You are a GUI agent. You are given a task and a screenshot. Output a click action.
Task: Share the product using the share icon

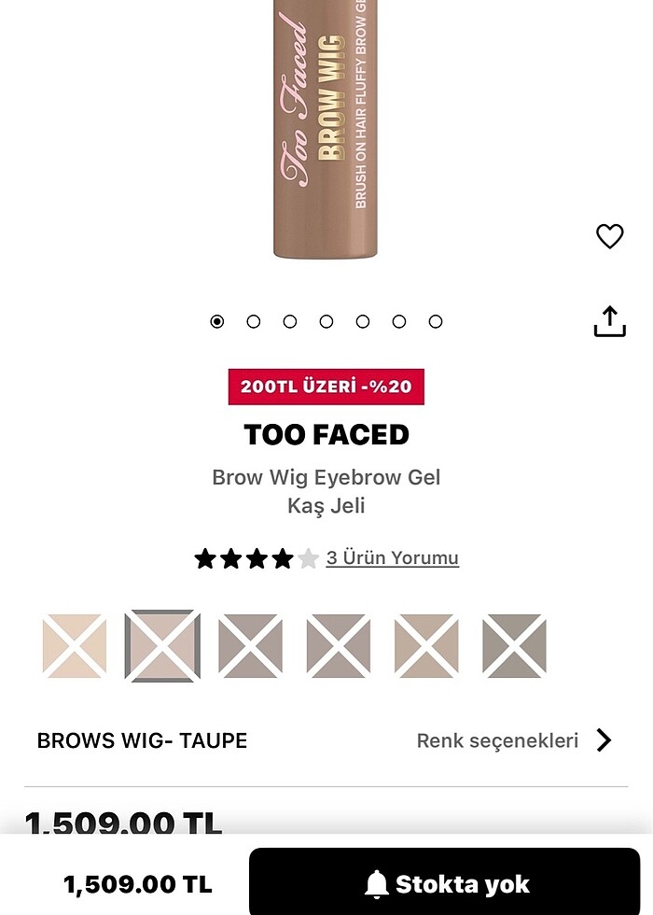(x=609, y=318)
